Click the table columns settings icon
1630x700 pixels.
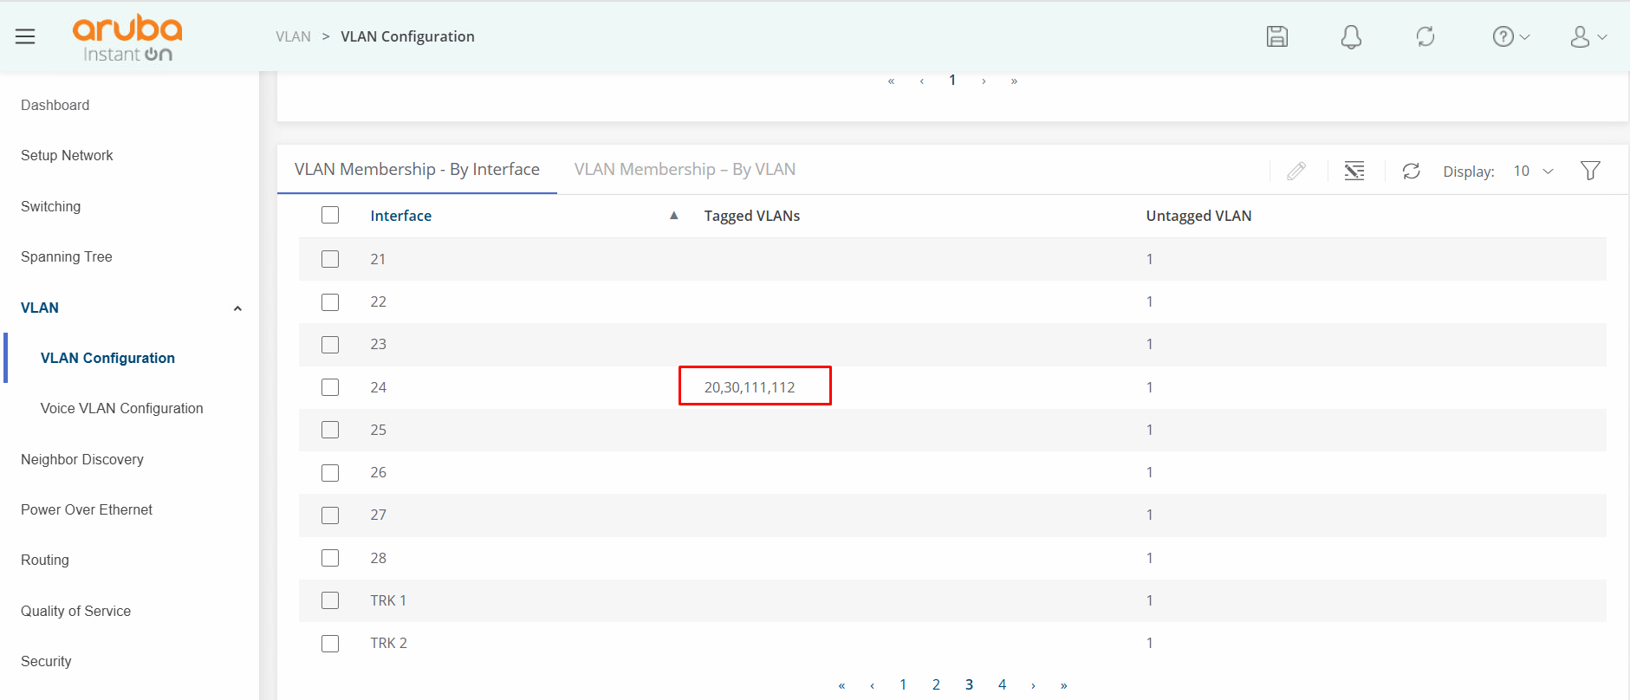pos(1354,172)
